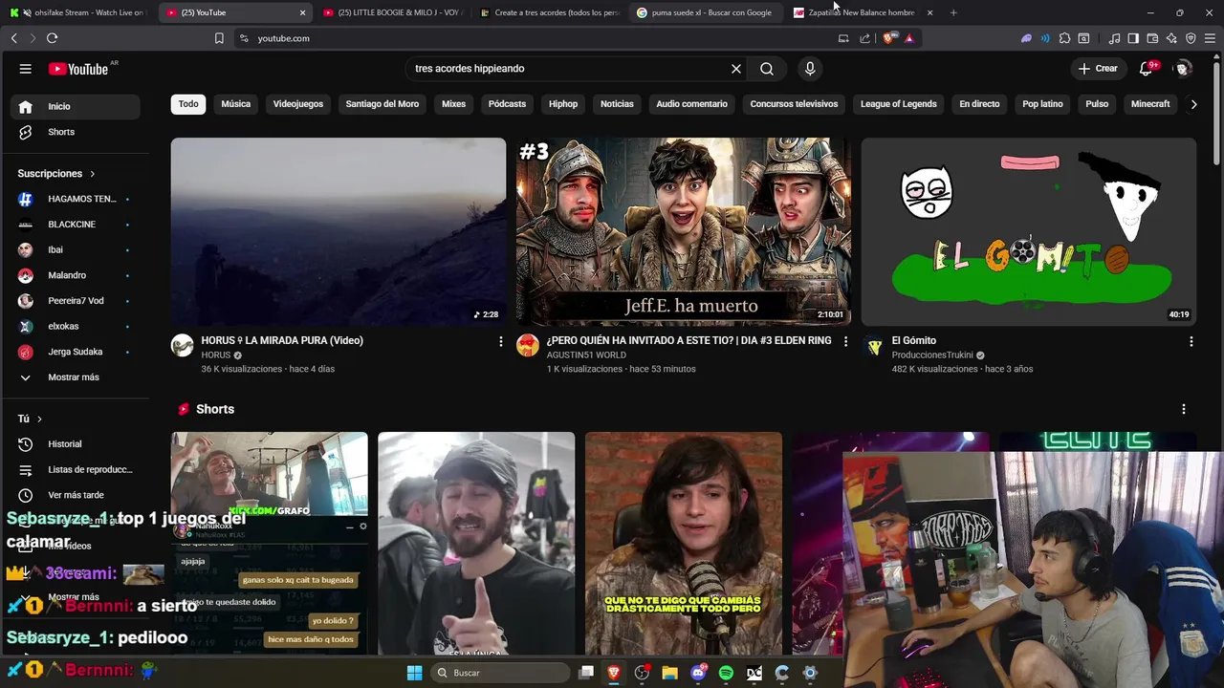Image resolution: width=1224 pixels, height=688 pixels.
Task: Select the Mixes filter chip
Action: [453, 104]
